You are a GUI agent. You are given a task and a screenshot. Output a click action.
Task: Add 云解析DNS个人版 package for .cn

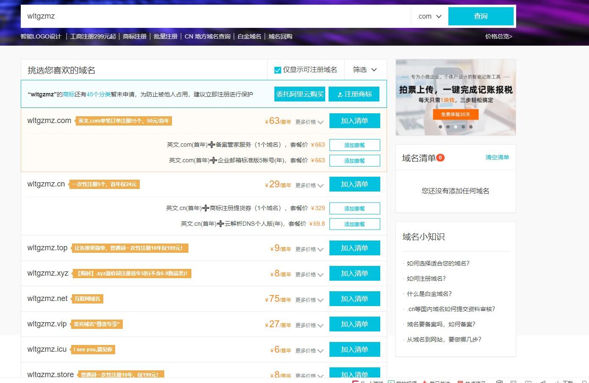[354, 224]
